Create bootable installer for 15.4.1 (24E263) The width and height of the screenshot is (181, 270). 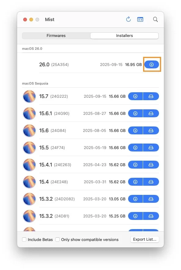tap(151, 165)
